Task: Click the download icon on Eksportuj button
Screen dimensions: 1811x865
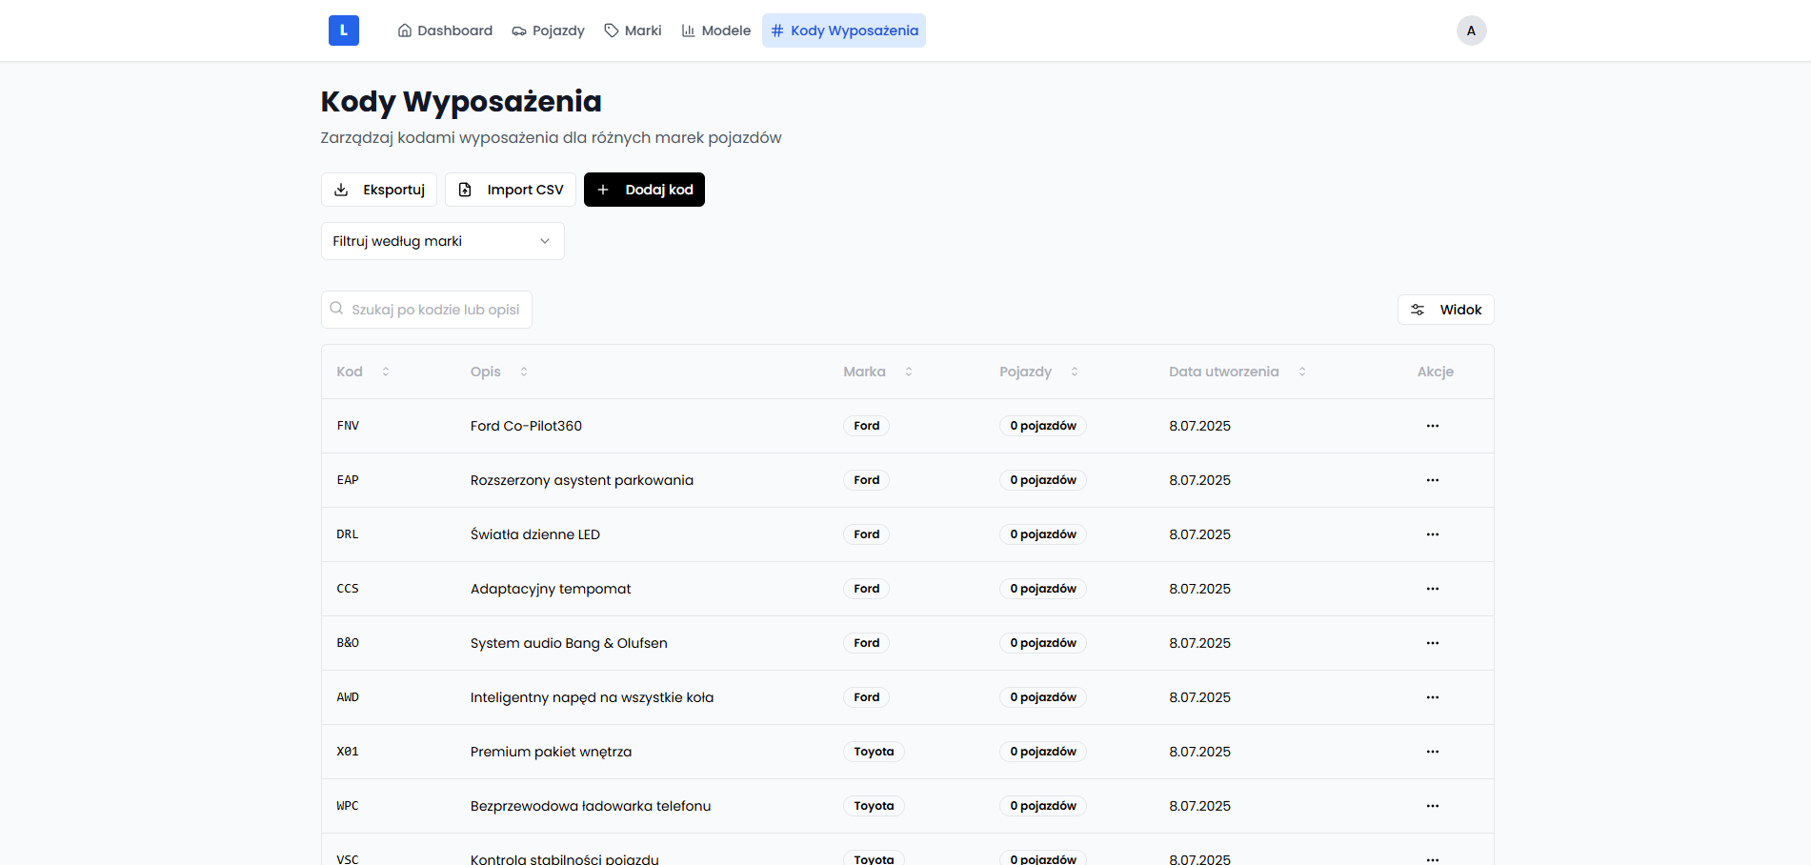Action: click(x=343, y=190)
